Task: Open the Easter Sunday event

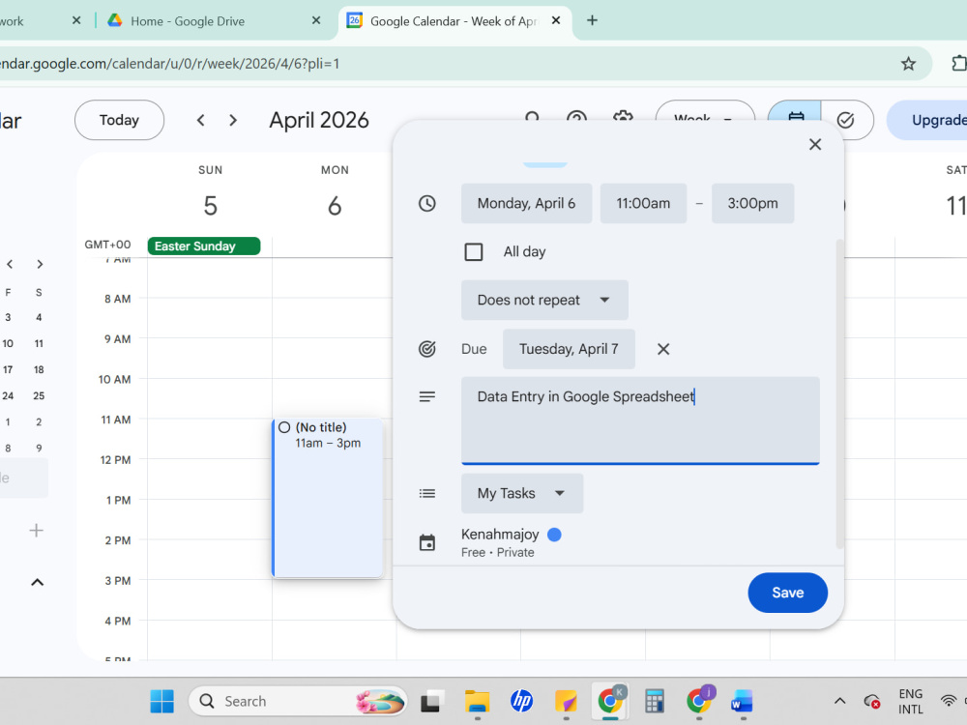Action: 203,246
